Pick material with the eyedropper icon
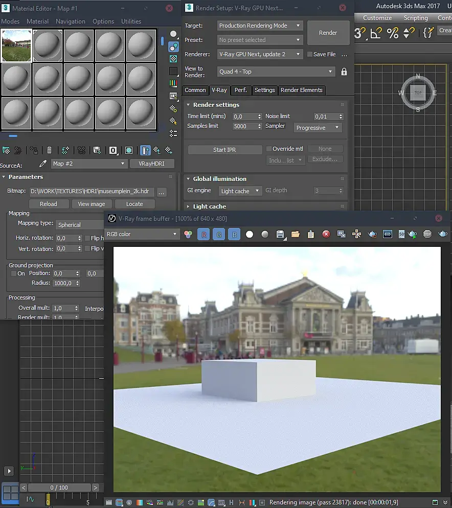 point(43,164)
